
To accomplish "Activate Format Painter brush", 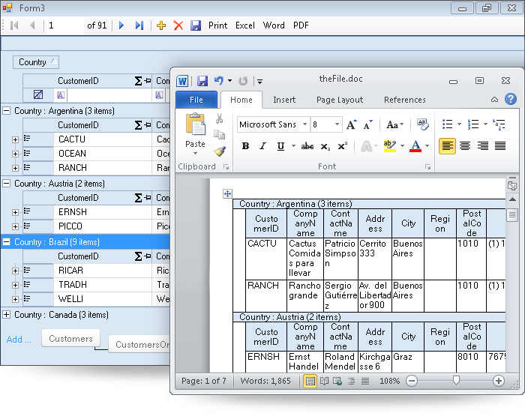I will pyautogui.click(x=220, y=151).
